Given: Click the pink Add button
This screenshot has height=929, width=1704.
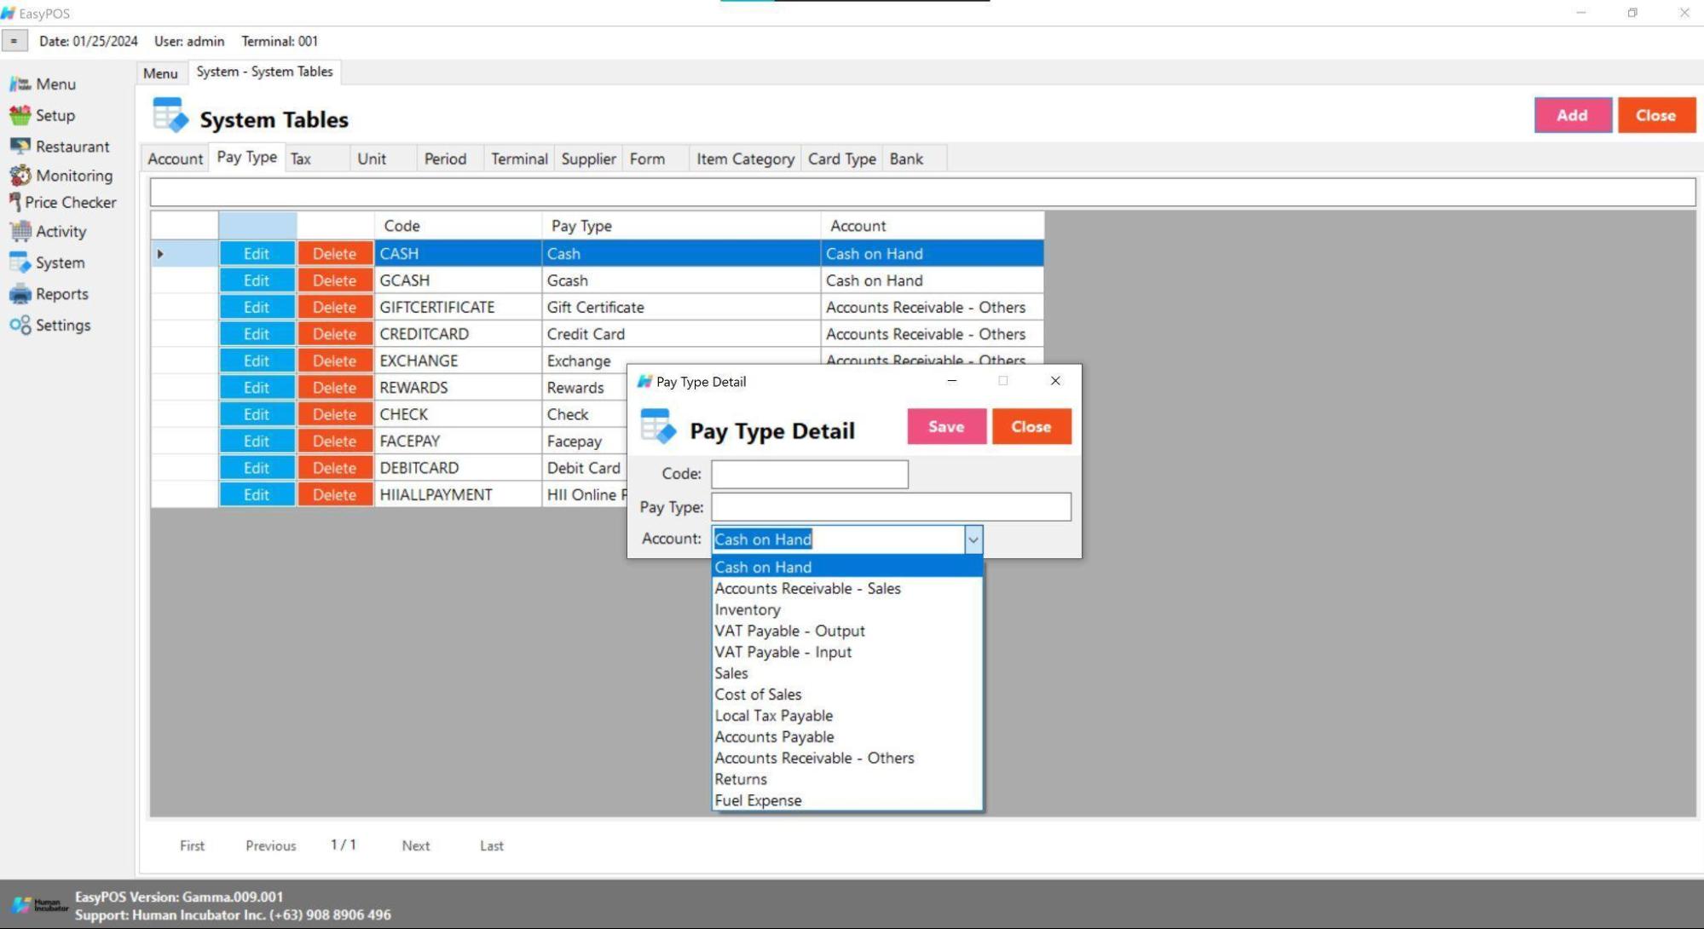Looking at the screenshot, I should pos(1571,115).
